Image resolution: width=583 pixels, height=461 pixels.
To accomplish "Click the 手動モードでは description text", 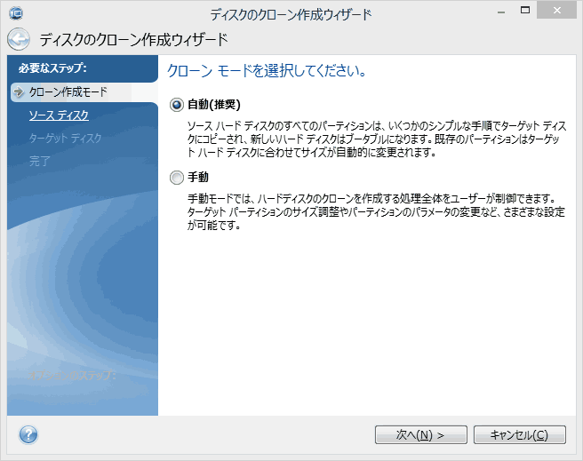I will click(x=376, y=211).
